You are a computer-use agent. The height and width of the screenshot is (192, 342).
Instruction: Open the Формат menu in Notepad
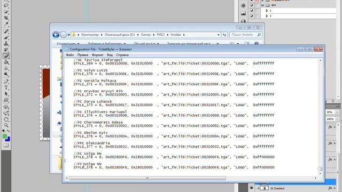[x=97, y=55]
